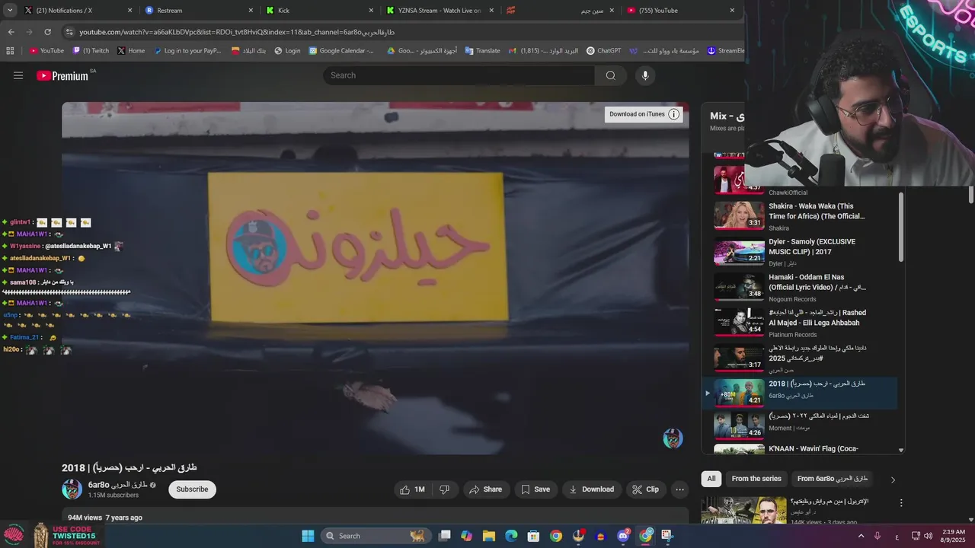
Task: Reload the current page
Action: coord(47,32)
